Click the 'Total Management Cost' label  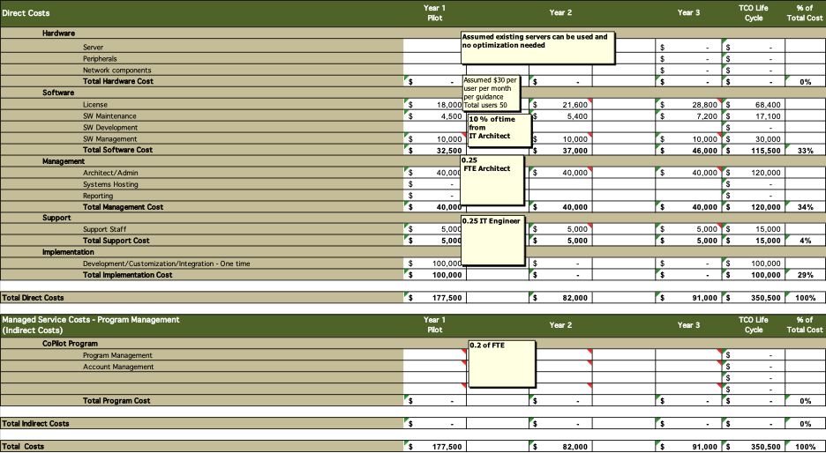pyautogui.click(x=123, y=207)
